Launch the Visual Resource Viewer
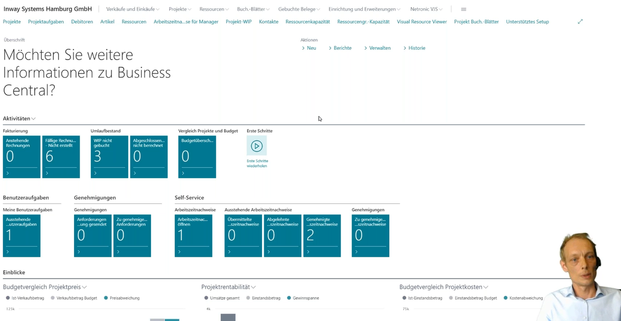The image size is (621, 321). pyautogui.click(x=422, y=22)
